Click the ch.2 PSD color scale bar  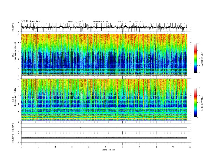(195, 103)
